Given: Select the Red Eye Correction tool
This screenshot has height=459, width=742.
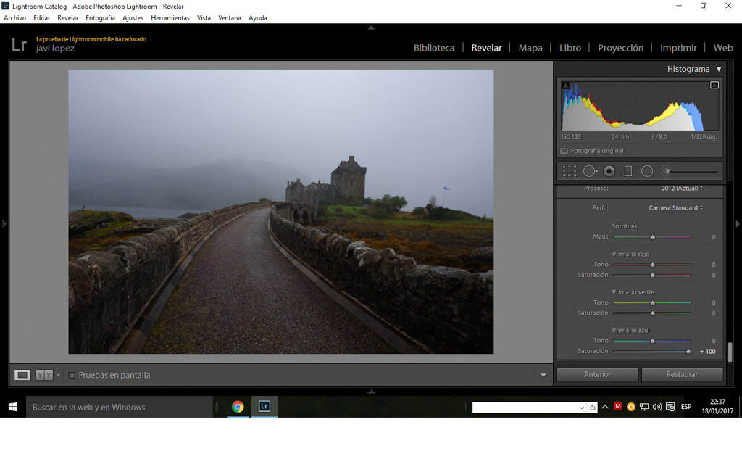Looking at the screenshot, I should [x=609, y=171].
